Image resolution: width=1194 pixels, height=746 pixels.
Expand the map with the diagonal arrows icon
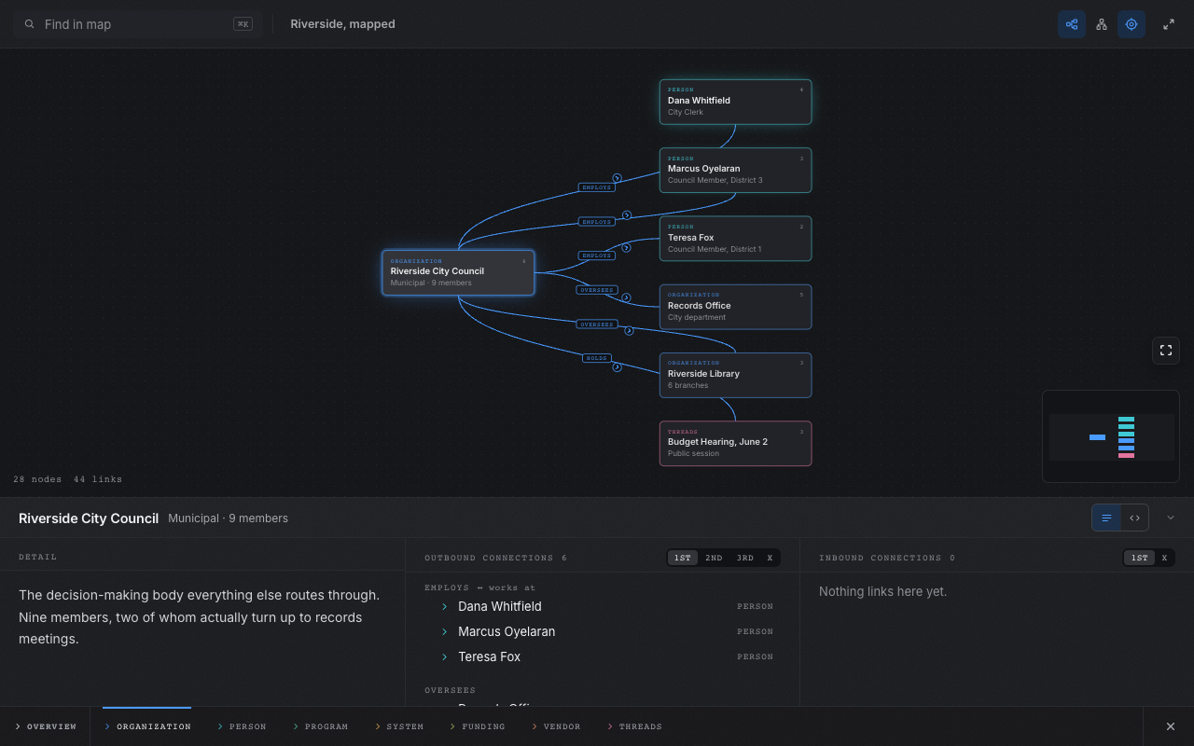[1169, 24]
